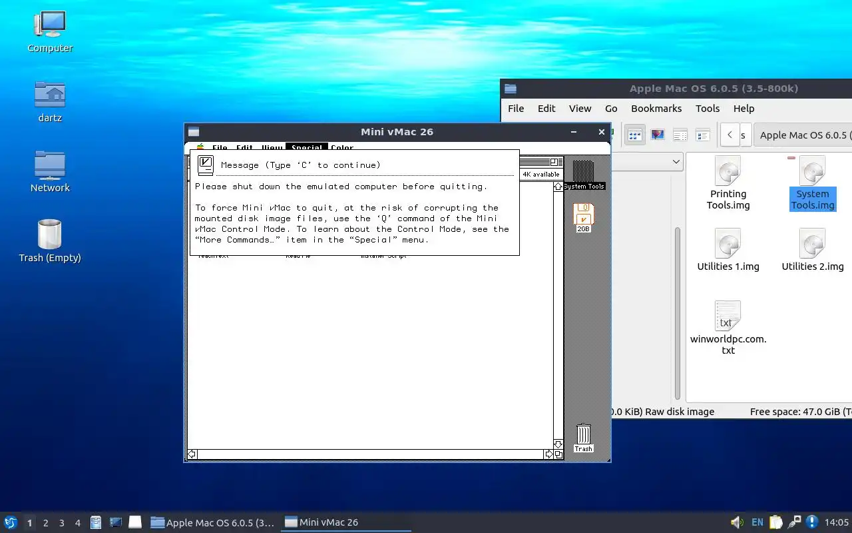Select winworldpc.com.txt file
This screenshot has height=533, width=852.
click(x=728, y=328)
